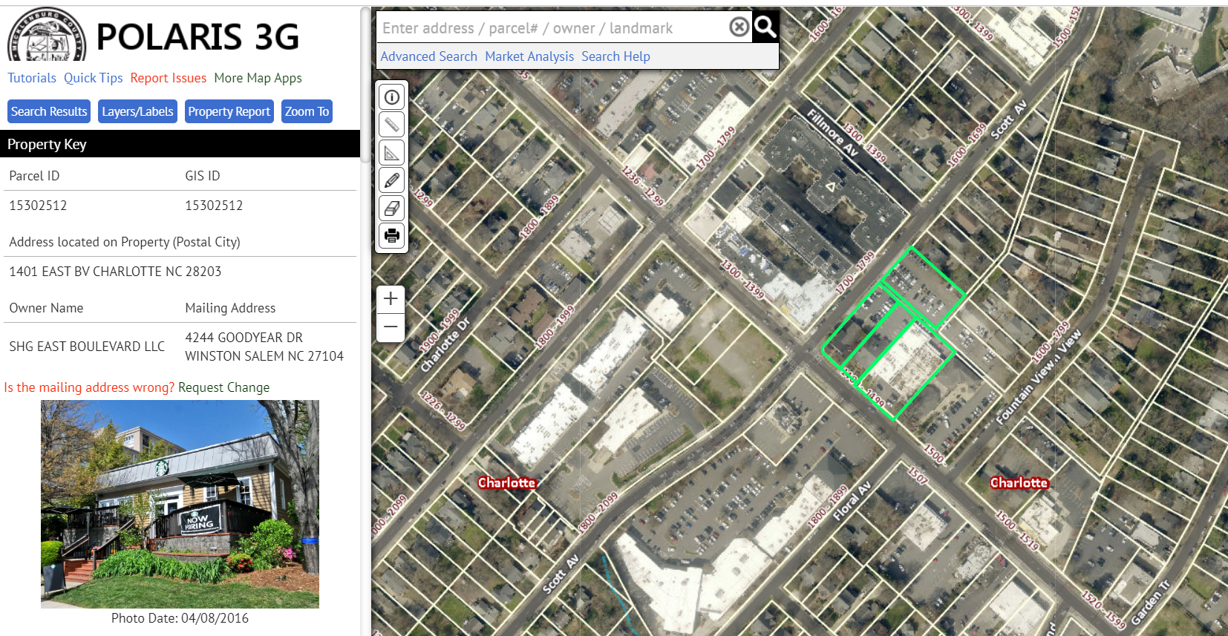The height and width of the screenshot is (636, 1228).
Task: Click the Starbucks property photo
Action: tap(180, 504)
